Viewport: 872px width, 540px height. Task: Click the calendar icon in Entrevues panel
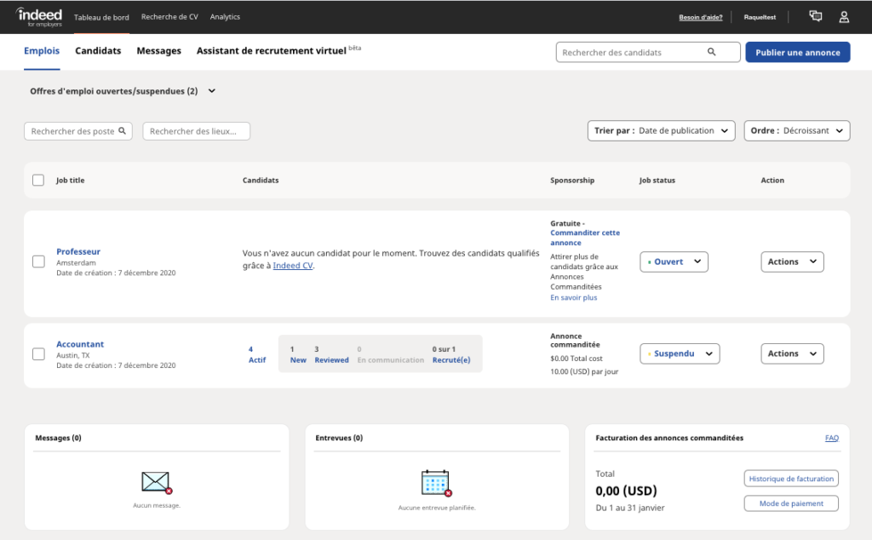(436, 481)
